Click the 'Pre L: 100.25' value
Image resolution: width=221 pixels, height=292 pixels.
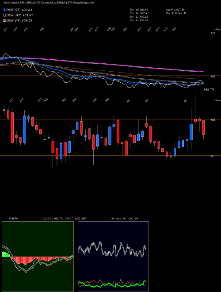click(x=139, y=17)
